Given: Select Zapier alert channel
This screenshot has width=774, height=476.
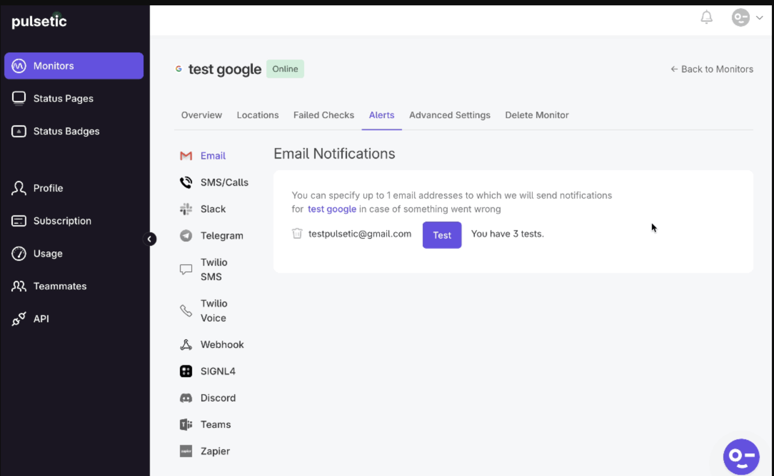Looking at the screenshot, I should 215,451.
